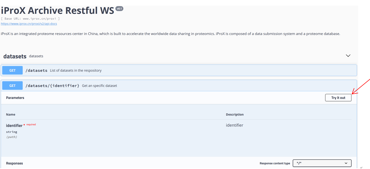Click the v0.1 version badge
The image size is (370, 169).
[119, 9]
